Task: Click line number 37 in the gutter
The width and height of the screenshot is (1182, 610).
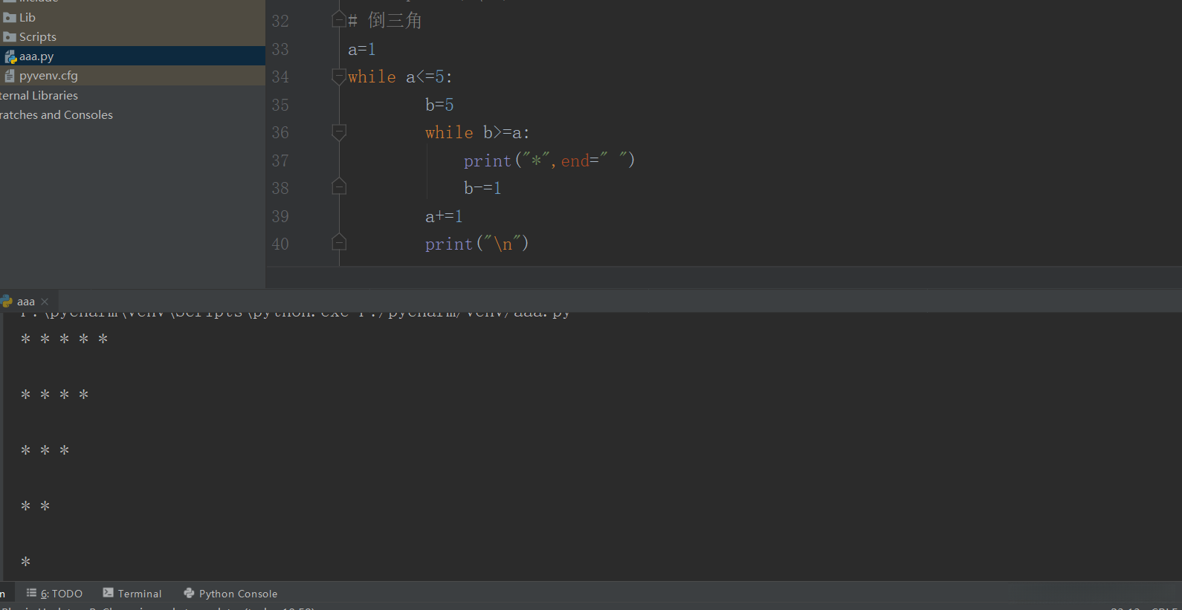Action: [280, 160]
